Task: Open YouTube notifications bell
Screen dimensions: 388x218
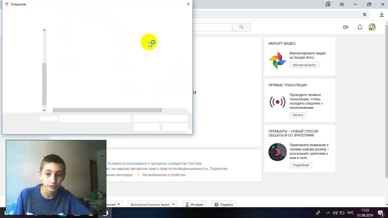Action: pos(360,27)
